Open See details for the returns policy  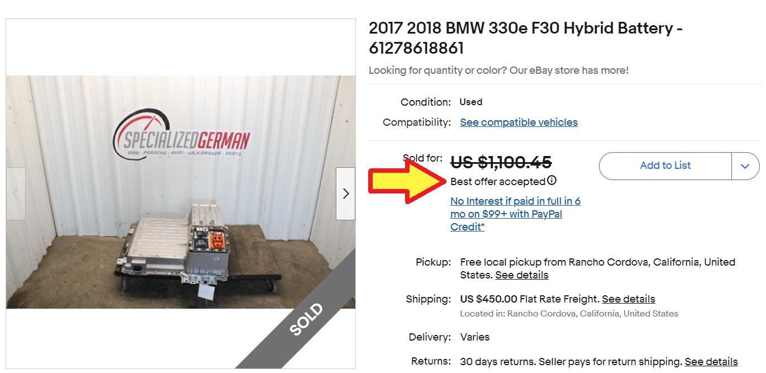pyautogui.click(x=711, y=362)
